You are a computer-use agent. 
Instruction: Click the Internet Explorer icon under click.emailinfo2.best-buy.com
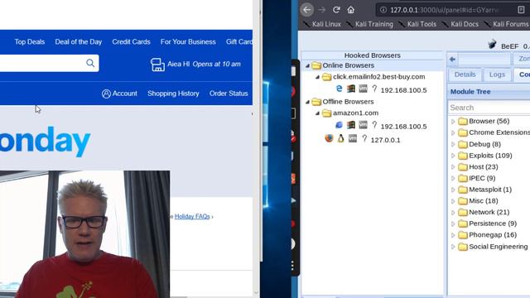coord(339,89)
